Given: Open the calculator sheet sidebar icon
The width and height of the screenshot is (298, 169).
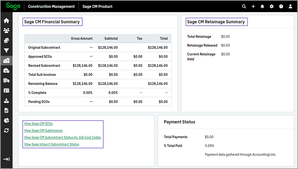Looking at the screenshot, I should 6,110.
